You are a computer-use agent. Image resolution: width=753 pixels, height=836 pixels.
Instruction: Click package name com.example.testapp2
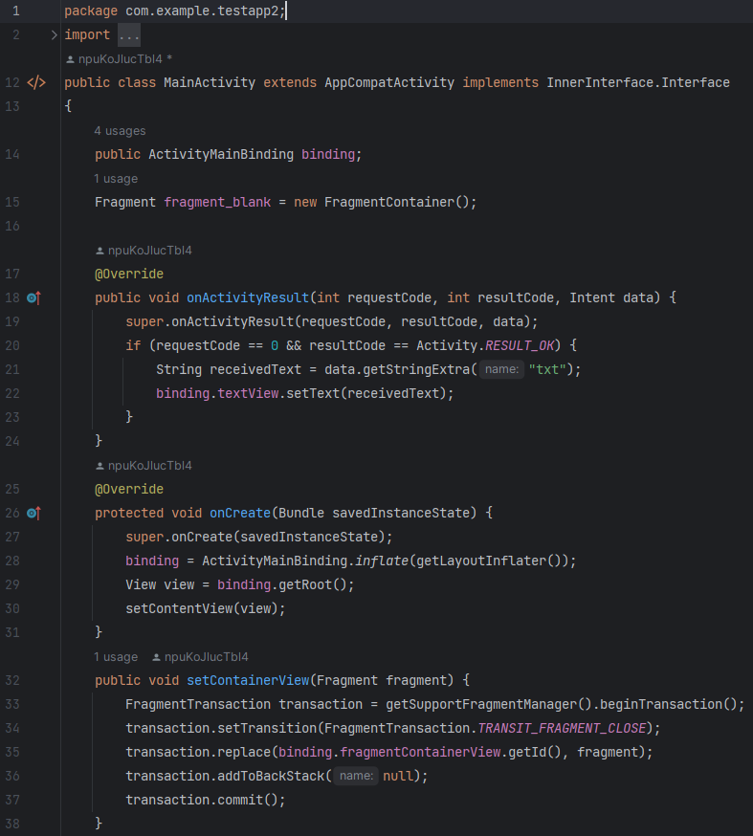pos(202,11)
